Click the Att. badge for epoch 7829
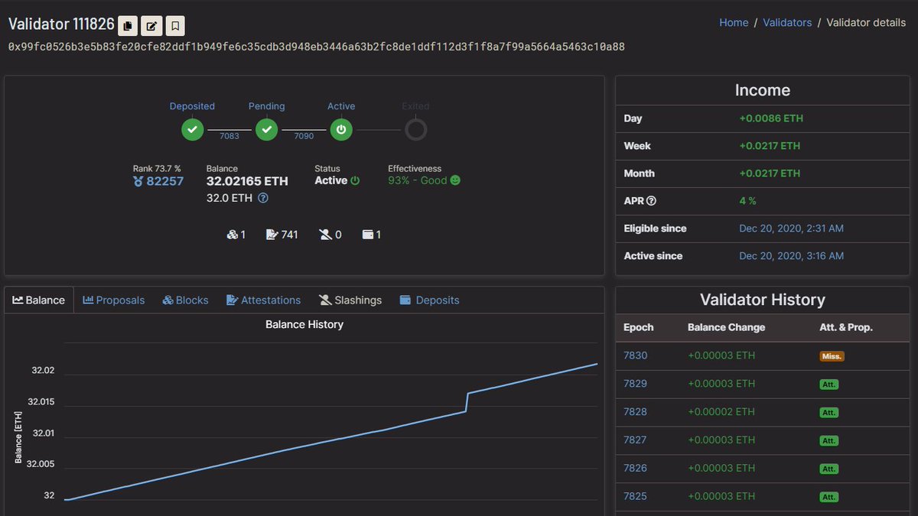The width and height of the screenshot is (918, 516). point(828,385)
